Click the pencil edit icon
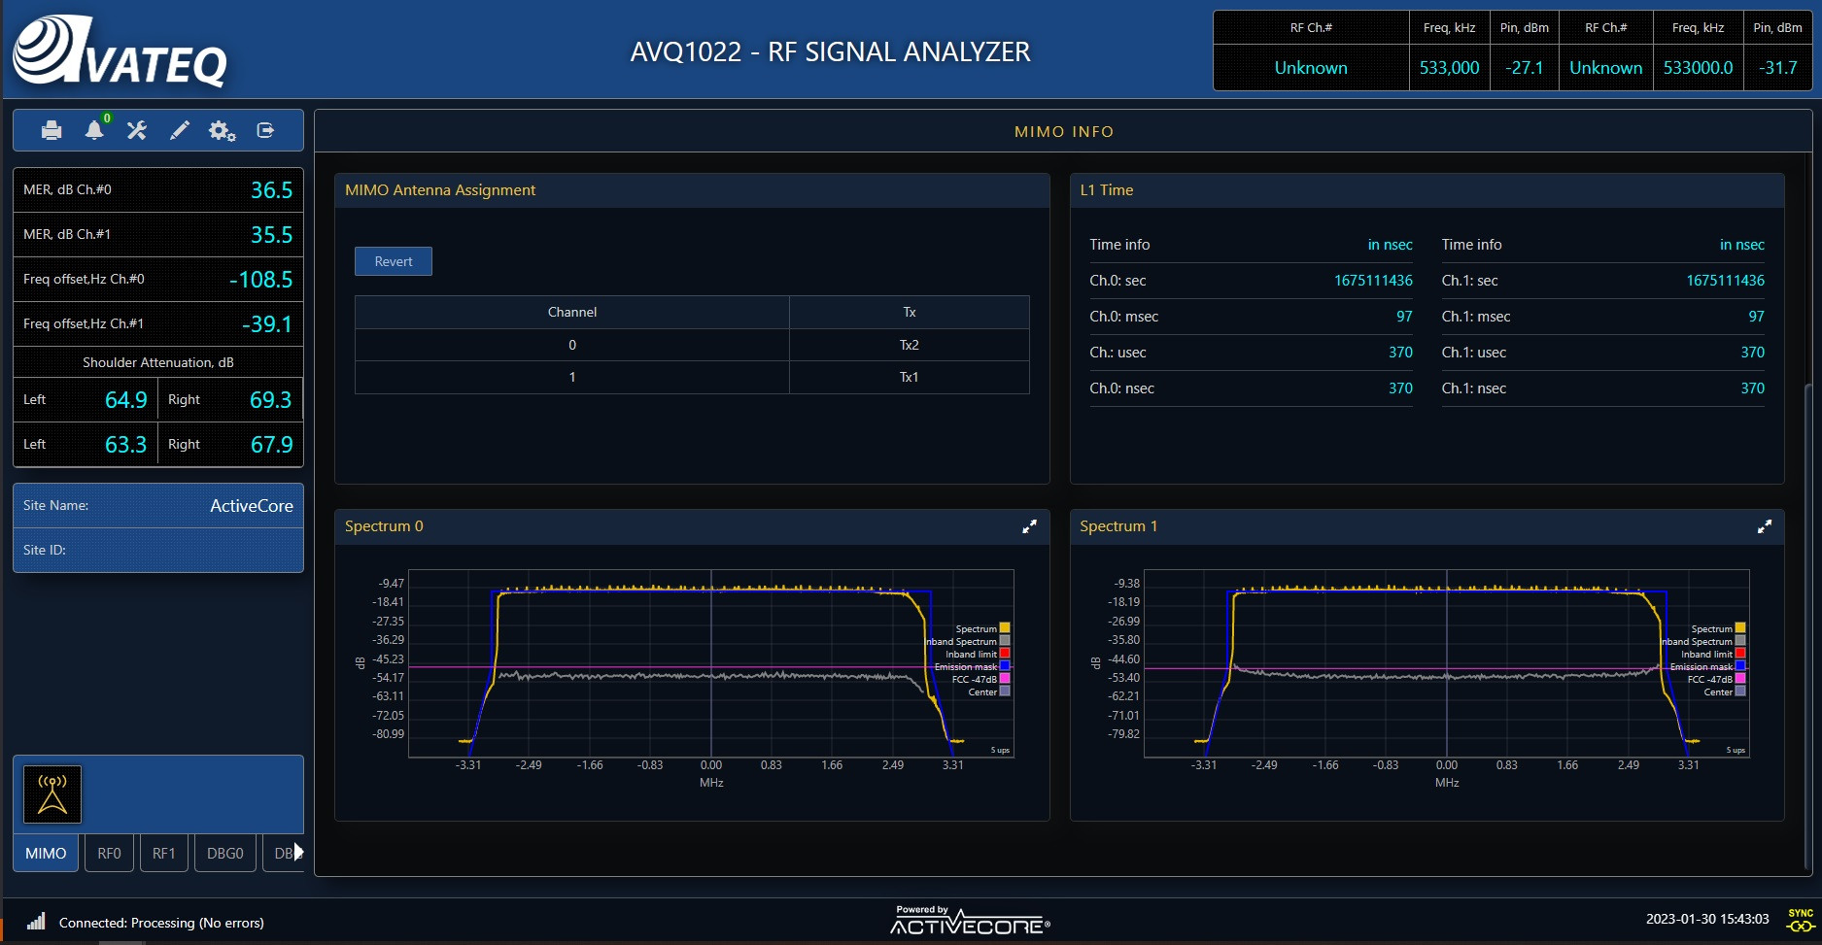The width and height of the screenshot is (1822, 945). (x=180, y=130)
